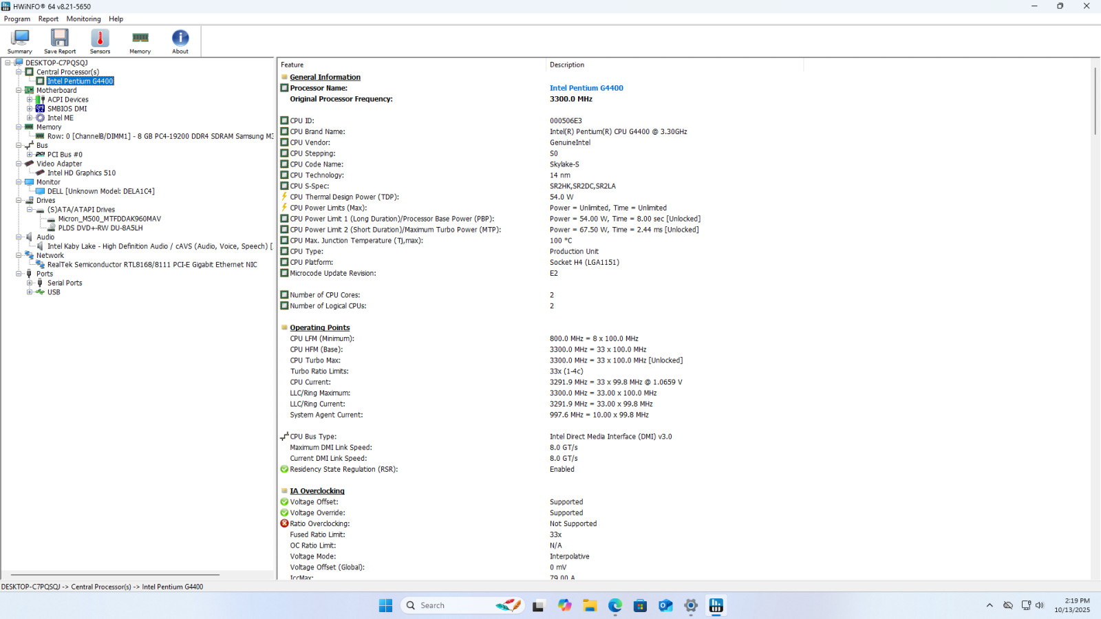Click the Micron_M500 drive icon
1101x619 pixels.
[52, 219]
